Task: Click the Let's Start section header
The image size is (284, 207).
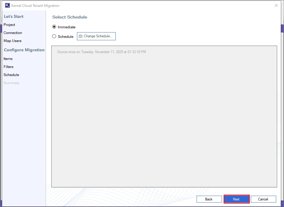Action: (x=14, y=16)
